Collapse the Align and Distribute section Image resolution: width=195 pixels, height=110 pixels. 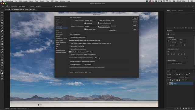point(167,49)
